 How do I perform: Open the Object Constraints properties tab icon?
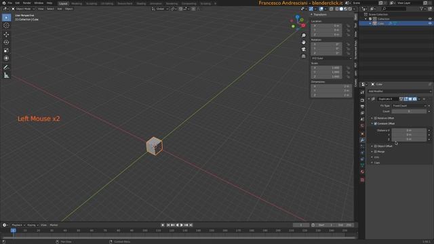tap(362, 159)
